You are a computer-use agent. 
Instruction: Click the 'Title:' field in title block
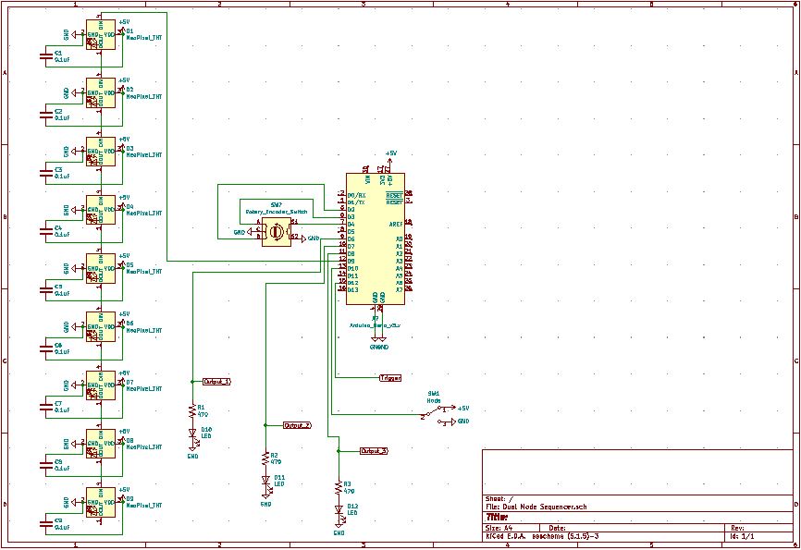(497, 518)
